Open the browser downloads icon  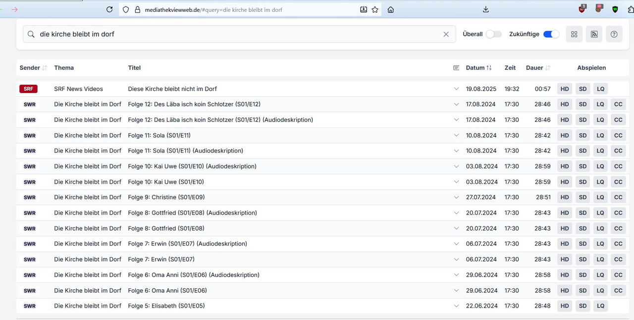tap(486, 9)
